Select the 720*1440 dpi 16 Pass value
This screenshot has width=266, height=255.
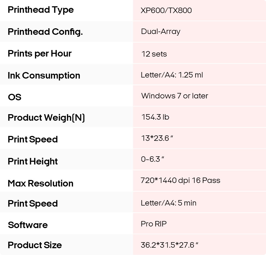tap(180, 181)
